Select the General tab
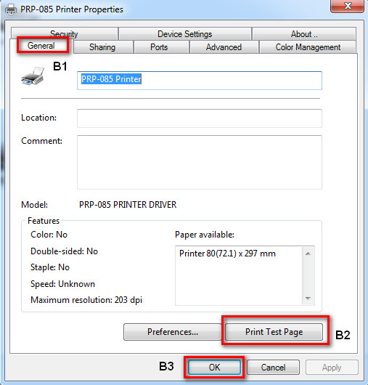The width and height of the screenshot is (368, 385). [41, 46]
